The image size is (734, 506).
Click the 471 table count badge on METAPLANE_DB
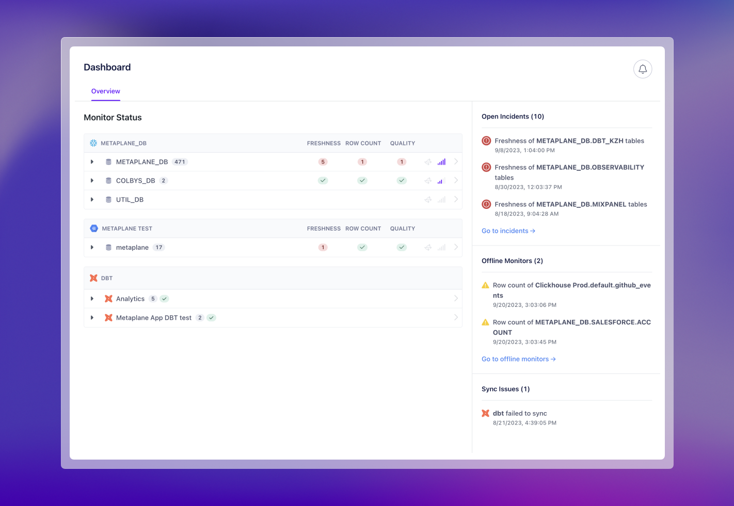pos(180,161)
